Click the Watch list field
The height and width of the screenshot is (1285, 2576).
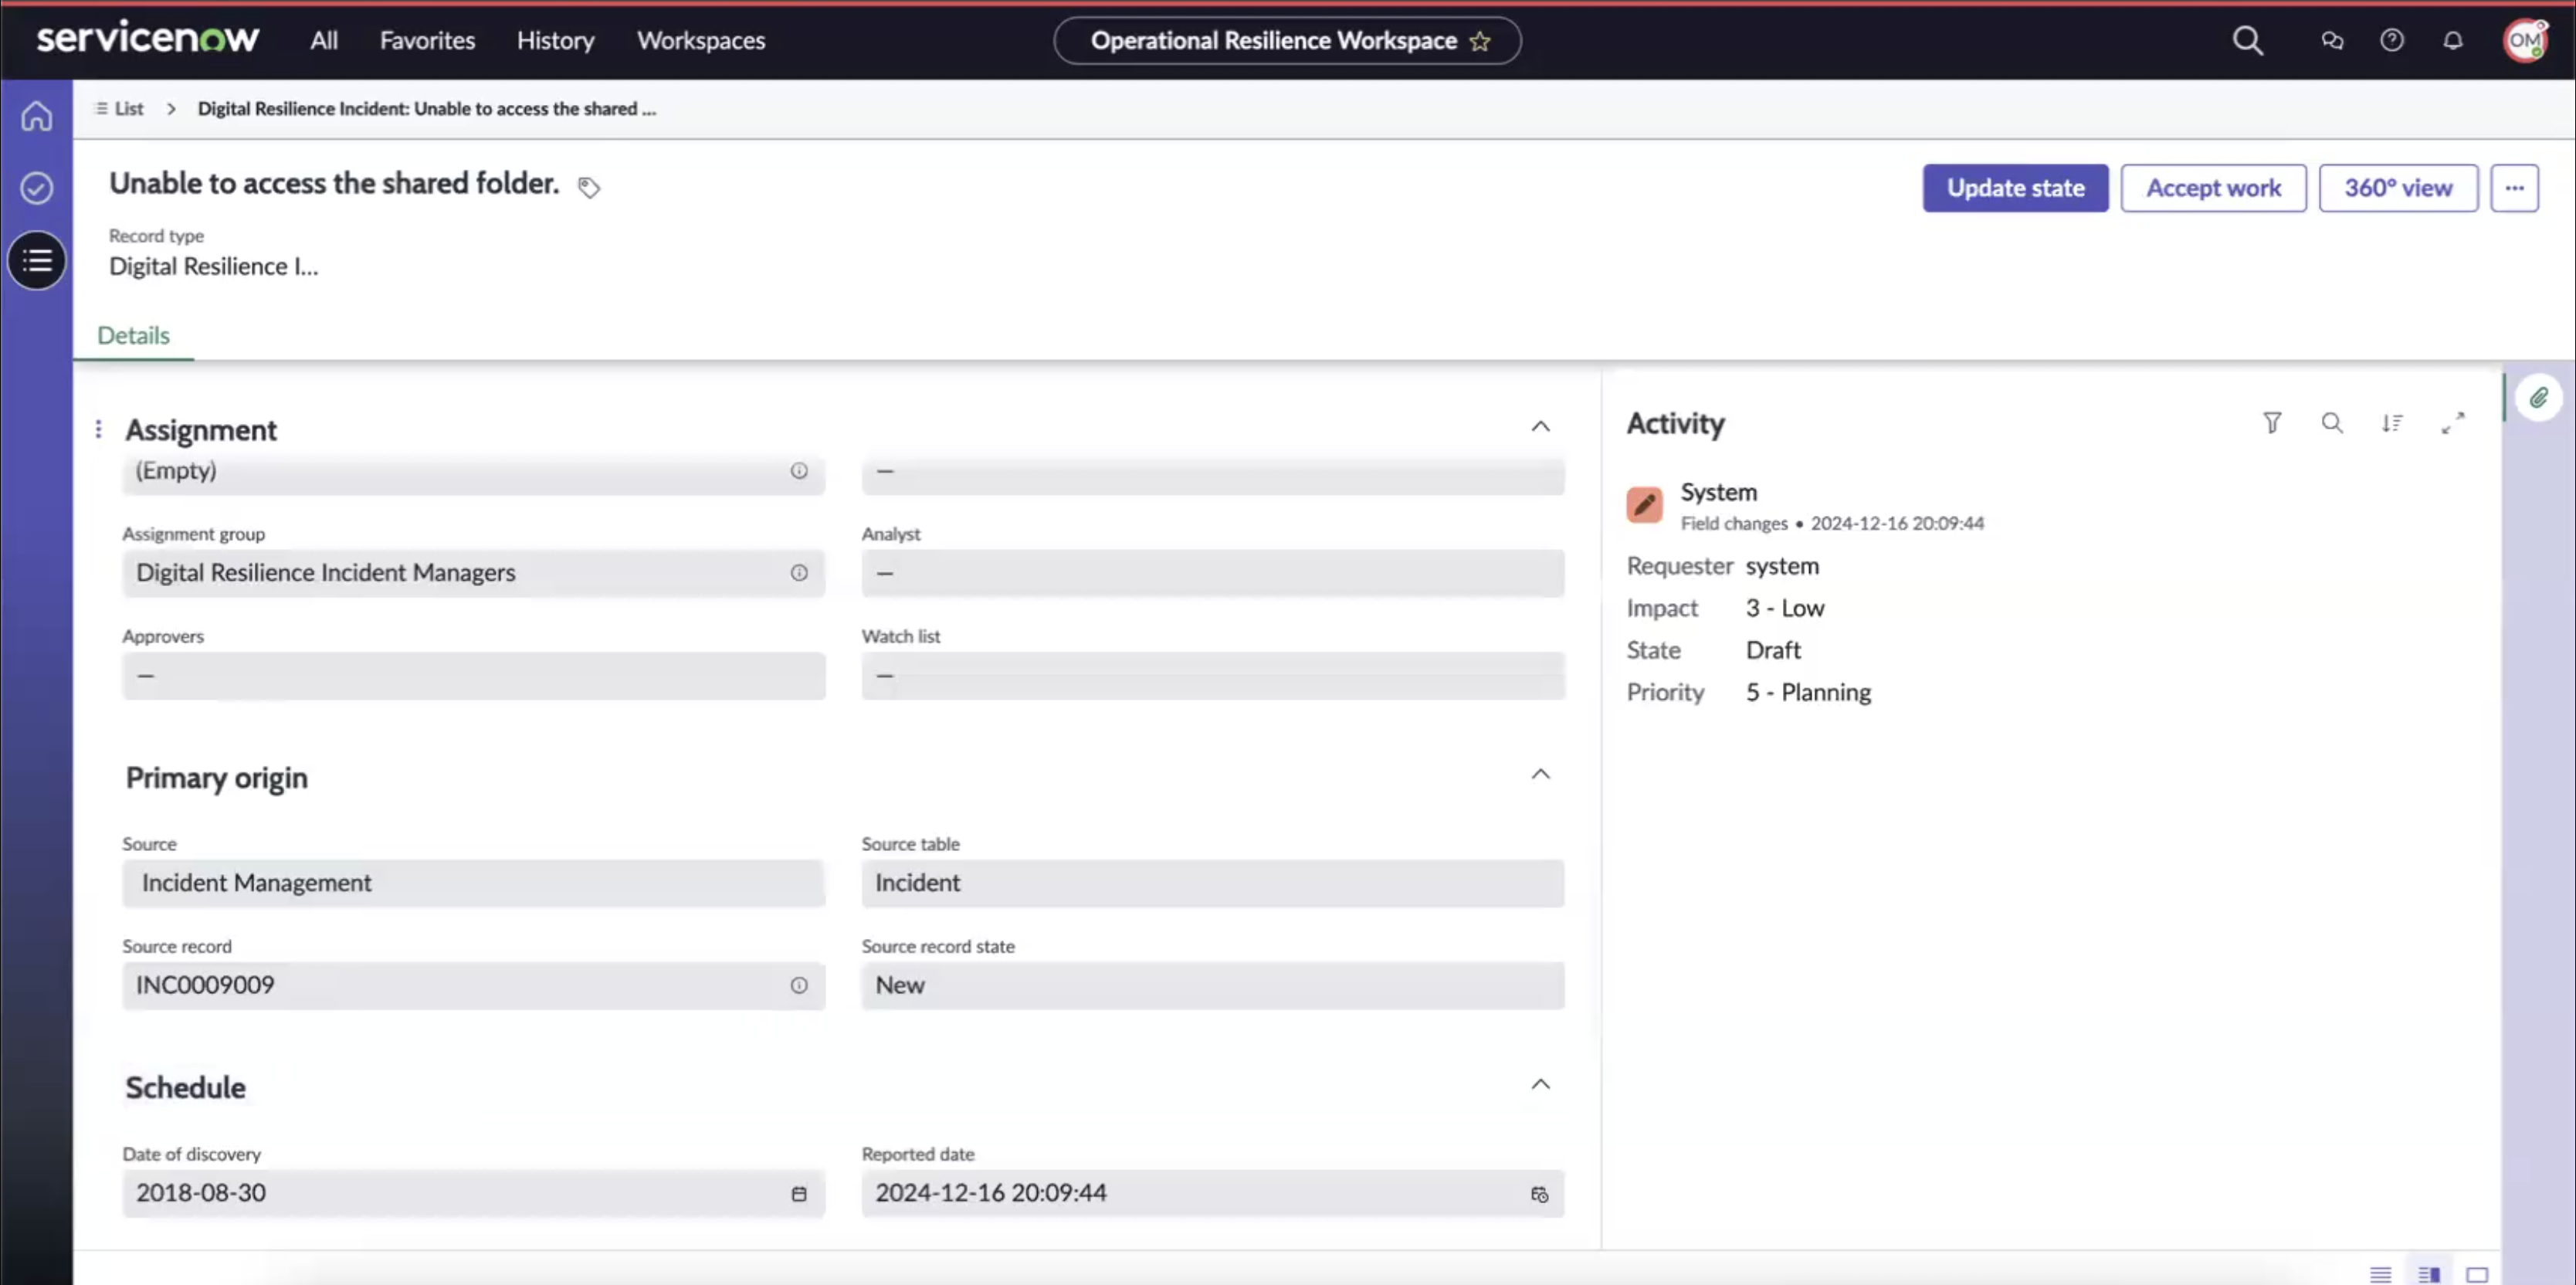(1212, 676)
